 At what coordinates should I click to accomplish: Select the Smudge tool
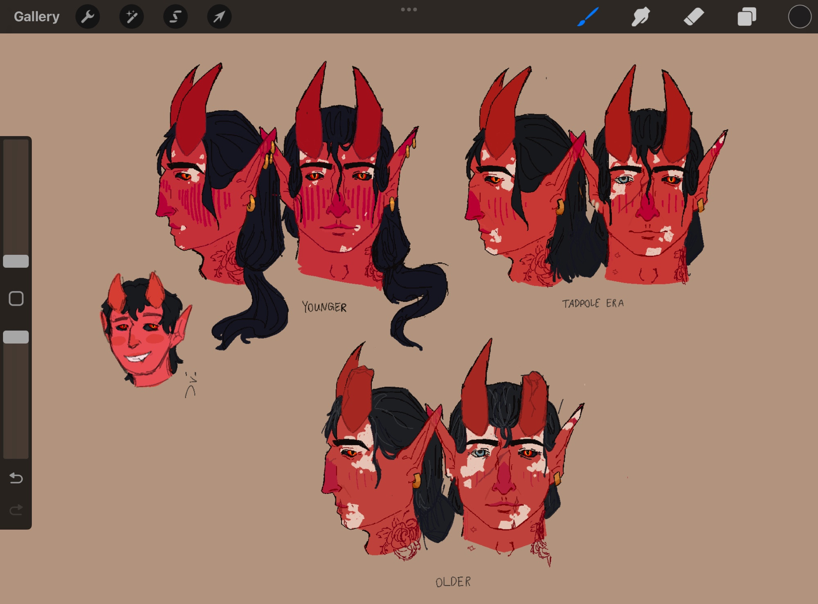pos(640,17)
